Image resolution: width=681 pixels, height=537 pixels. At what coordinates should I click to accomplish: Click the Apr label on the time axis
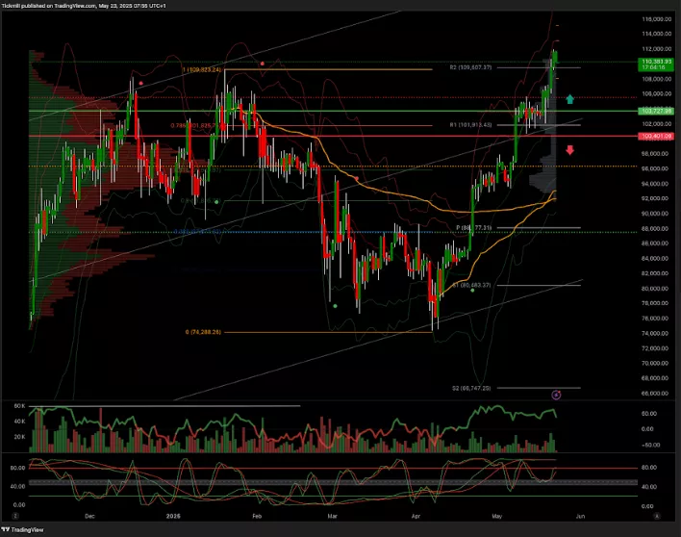pyautogui.click(x=412, y=516)
